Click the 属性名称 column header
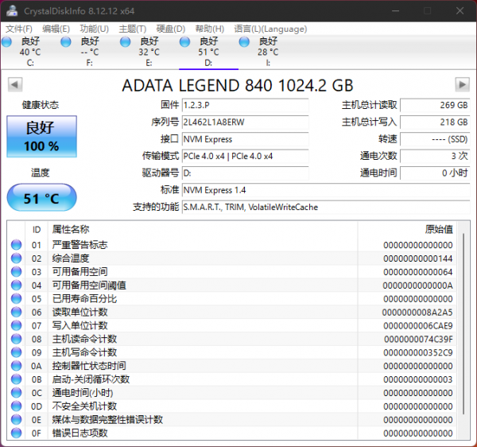Viewport: 477px width, 447px height. tap(71, 229)
